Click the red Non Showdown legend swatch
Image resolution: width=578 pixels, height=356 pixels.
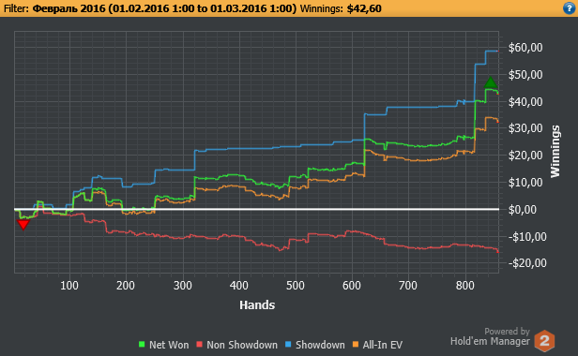200,345
